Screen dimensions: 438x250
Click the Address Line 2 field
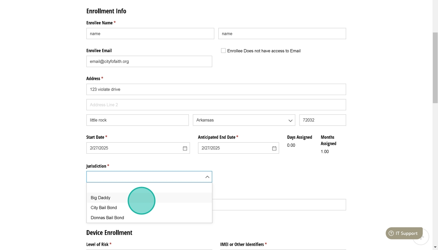[216, 105]
